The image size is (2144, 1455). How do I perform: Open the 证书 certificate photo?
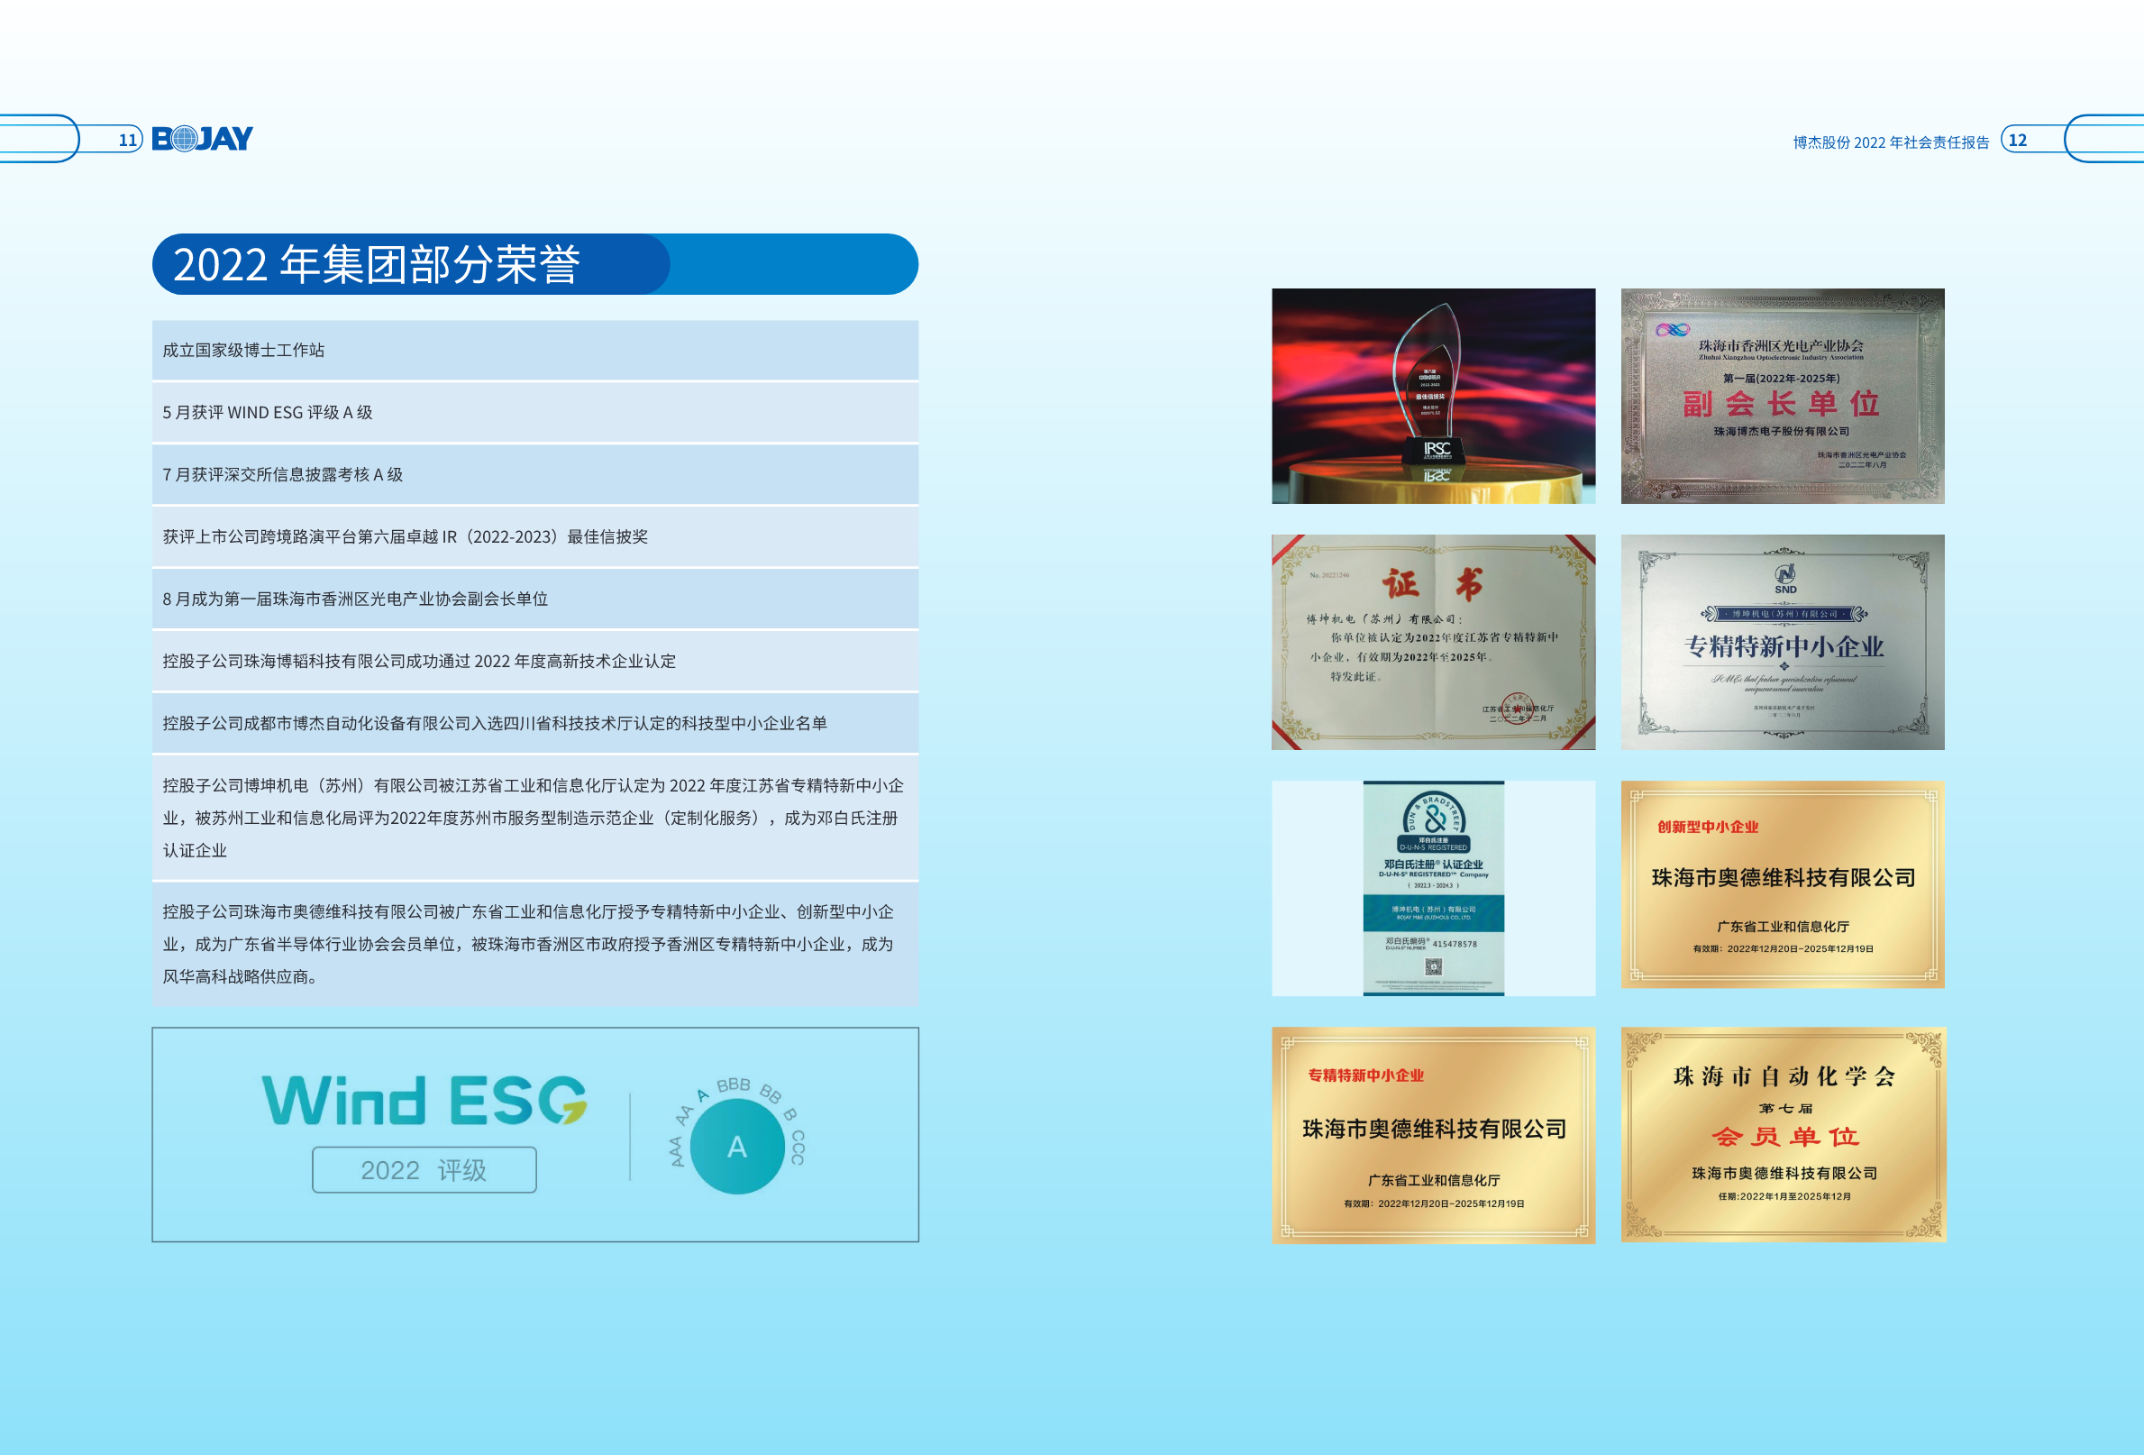point(1433,642)
